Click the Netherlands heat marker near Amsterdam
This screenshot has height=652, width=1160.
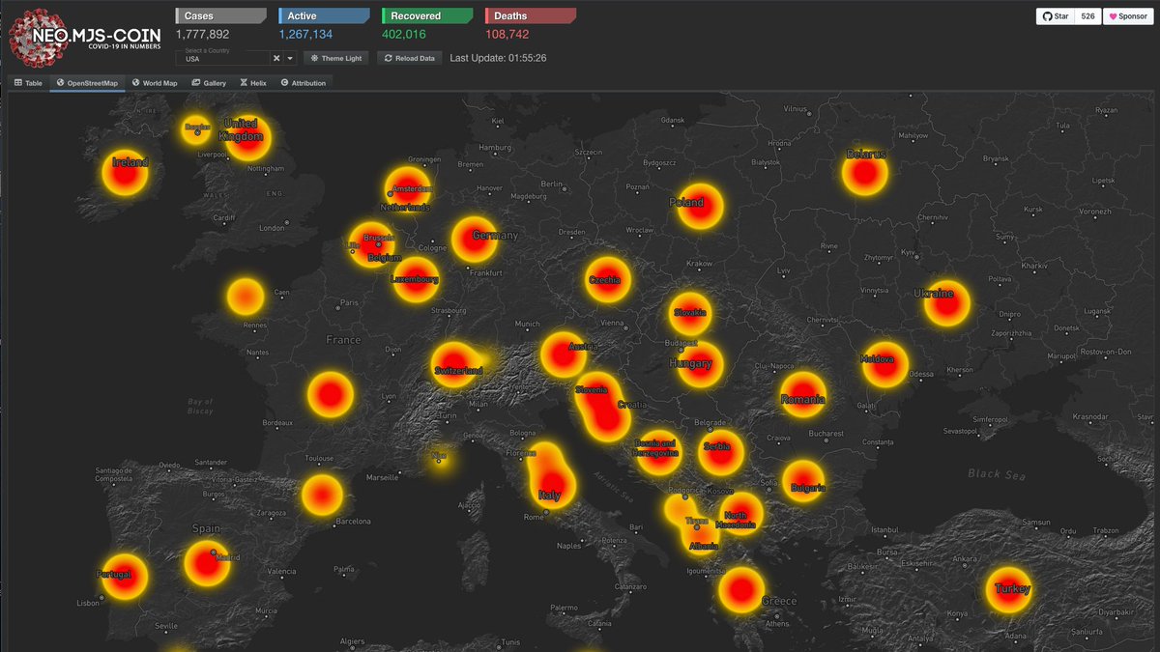pyautogui.click(x=408, y=189)
